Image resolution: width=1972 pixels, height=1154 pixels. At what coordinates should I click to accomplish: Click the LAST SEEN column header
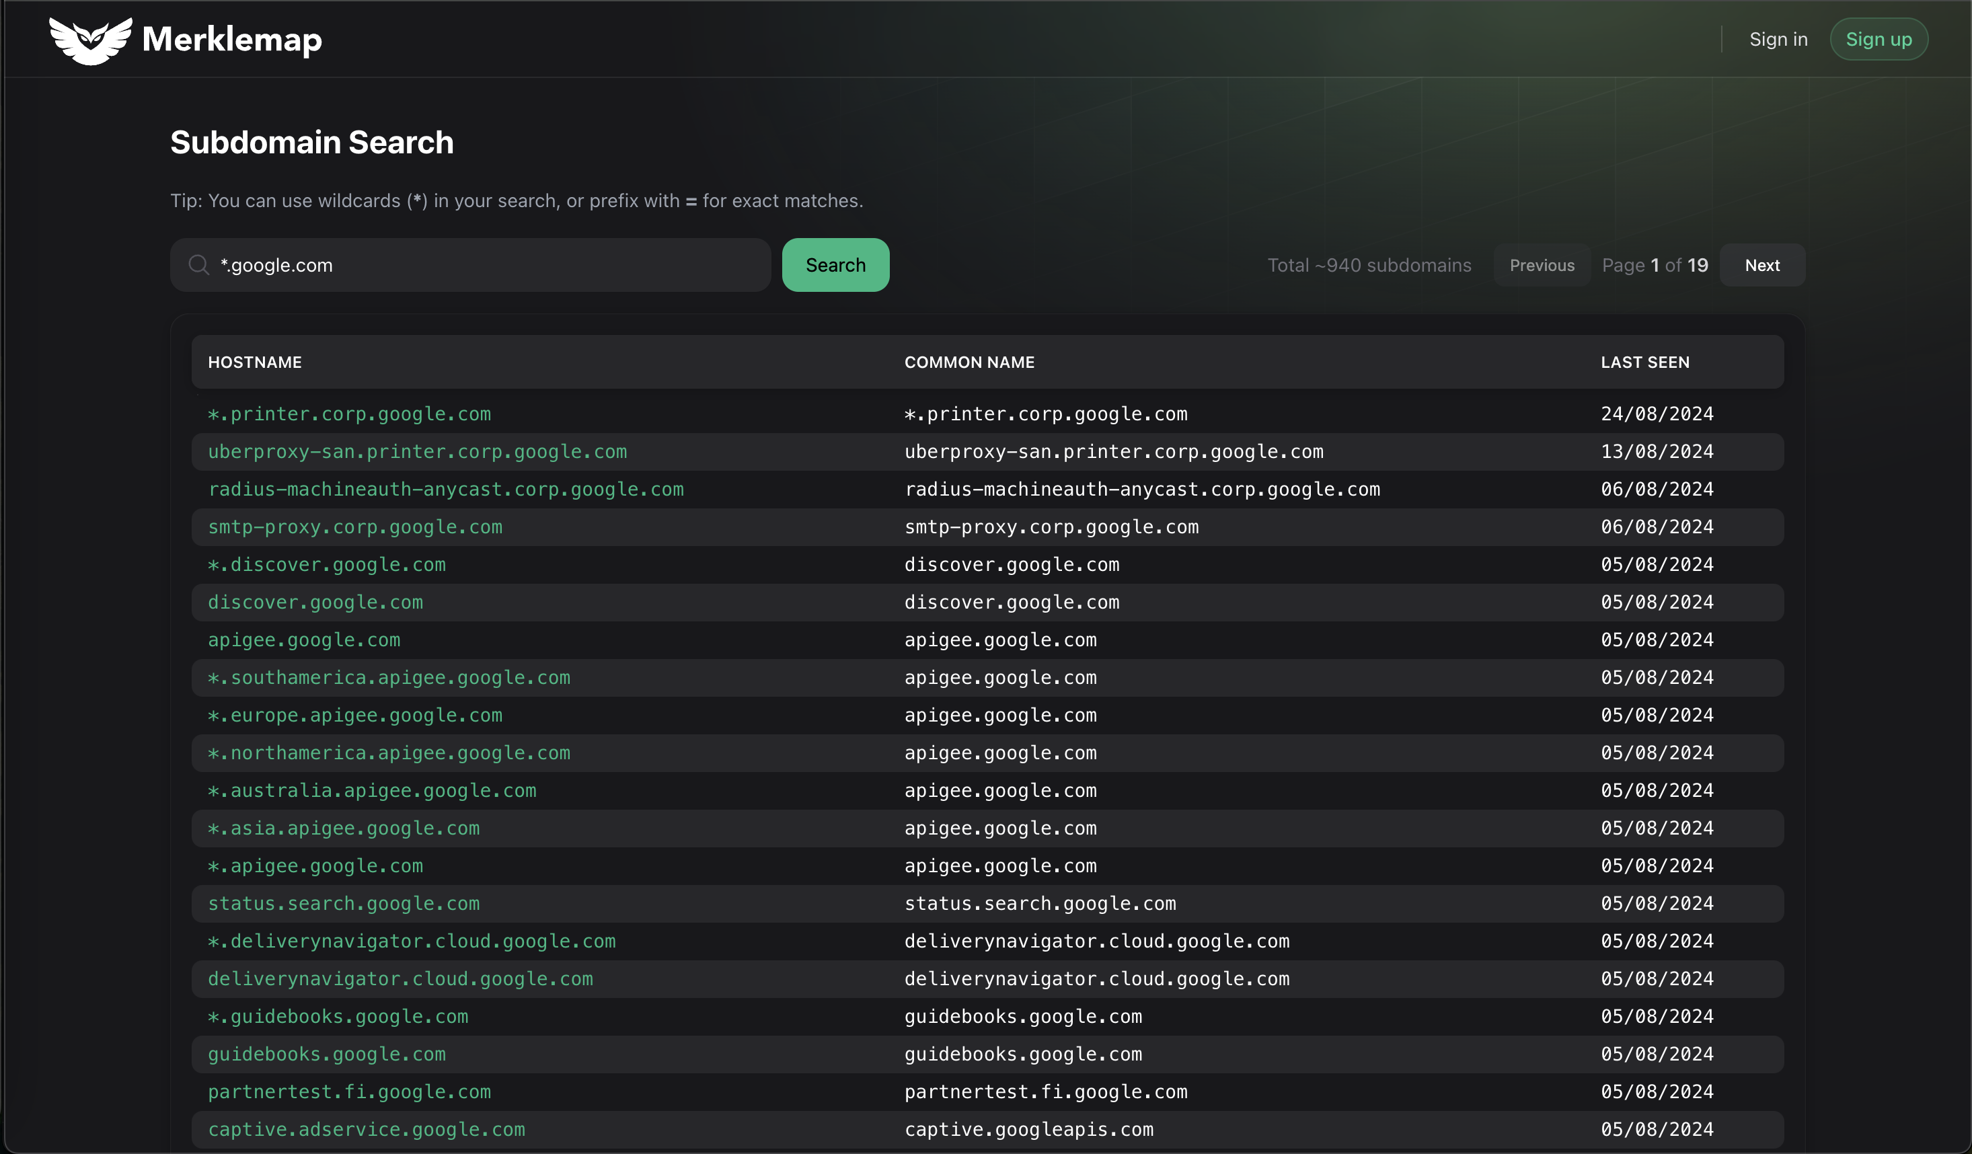[1645, 362]
